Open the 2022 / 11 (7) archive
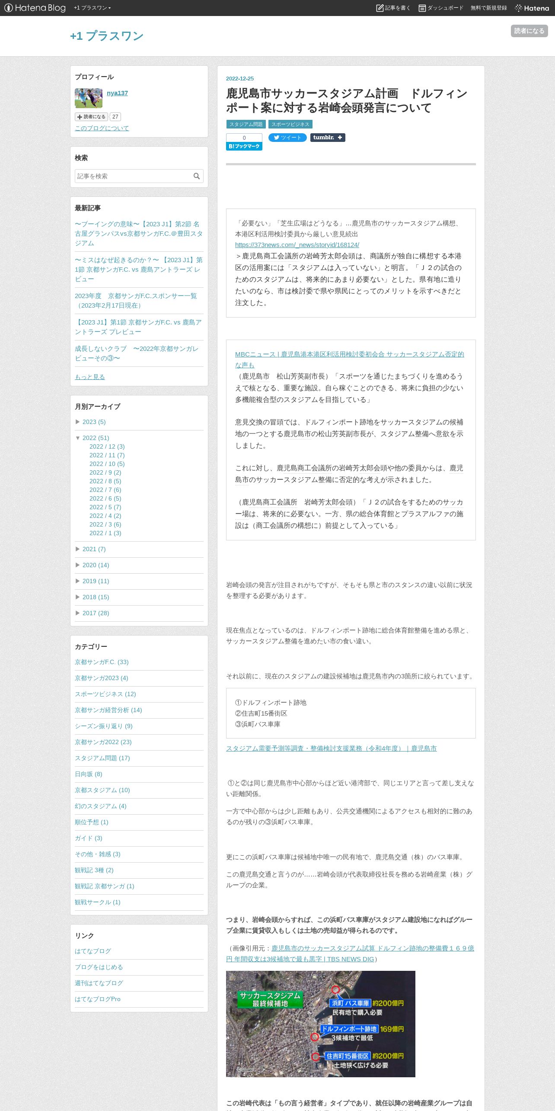 (x=107, y=455)
